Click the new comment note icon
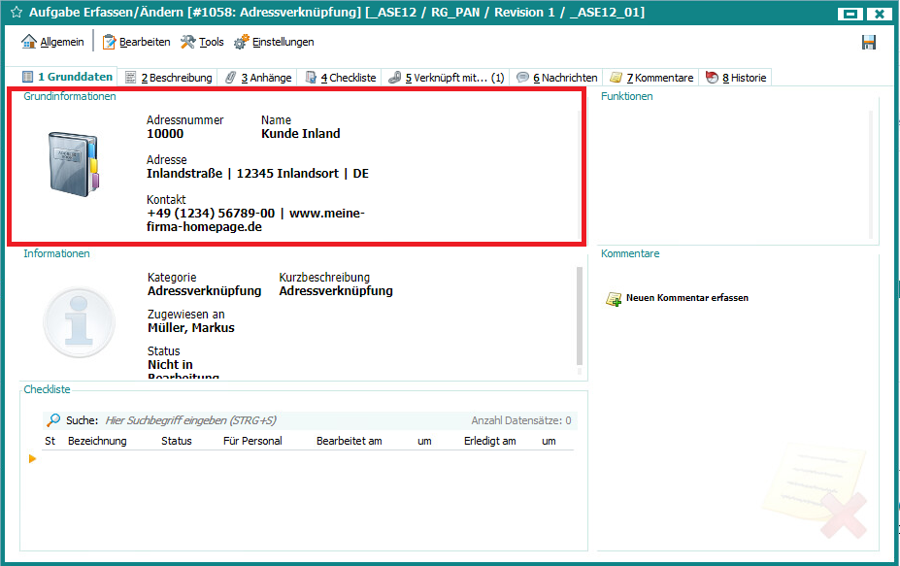Screen dimensions: 900x566 coord(614,299)
